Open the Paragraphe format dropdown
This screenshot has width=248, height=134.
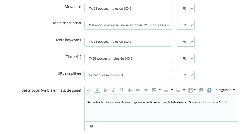click(x=225, y=90)
